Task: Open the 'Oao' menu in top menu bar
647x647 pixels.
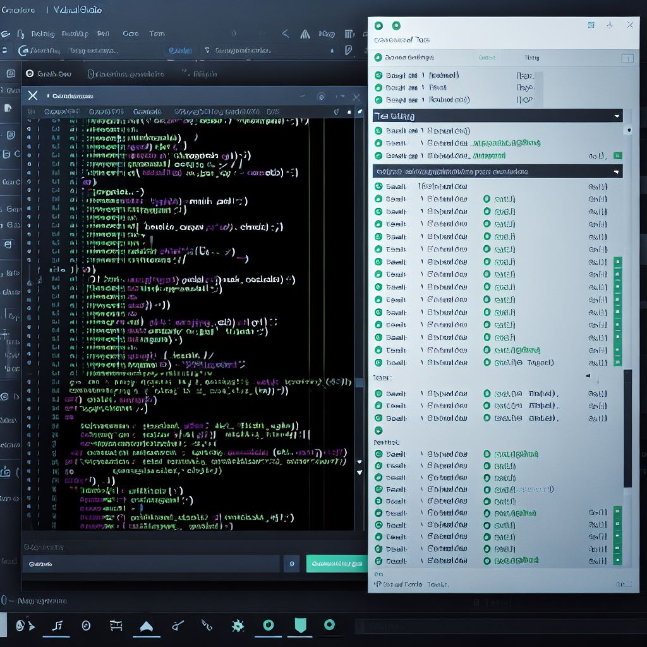Action: click(130, 33)
